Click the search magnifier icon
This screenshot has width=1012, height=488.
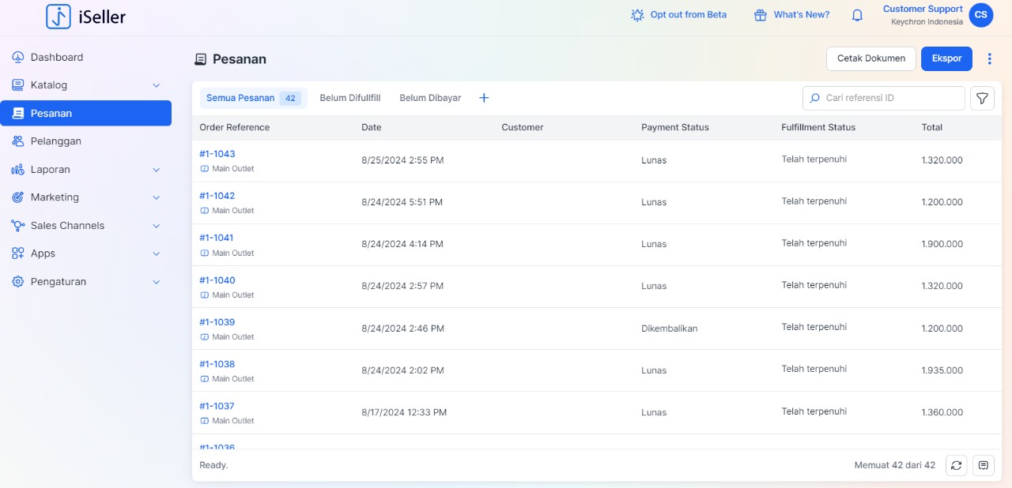pyautogui.click(x=814, y=98)
